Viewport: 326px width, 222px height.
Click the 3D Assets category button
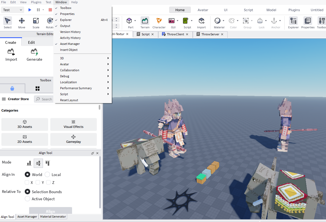click(x=24, y=124)
